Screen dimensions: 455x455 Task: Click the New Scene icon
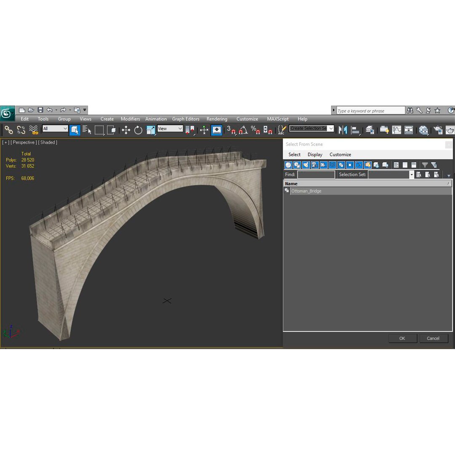click(x=22, y=110)
